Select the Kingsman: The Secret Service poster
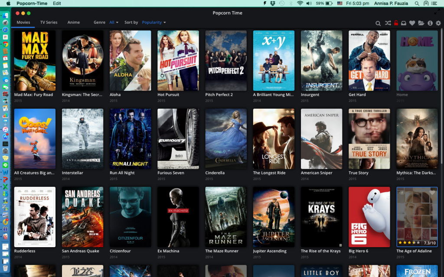The width and height of the screenshot is (444, 277). coord(83,61)
